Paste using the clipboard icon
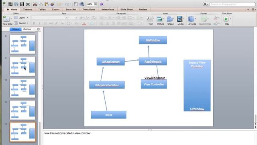The width and height of the screenshot is (257, 145). pyautogui.click(x=47, y=4)
